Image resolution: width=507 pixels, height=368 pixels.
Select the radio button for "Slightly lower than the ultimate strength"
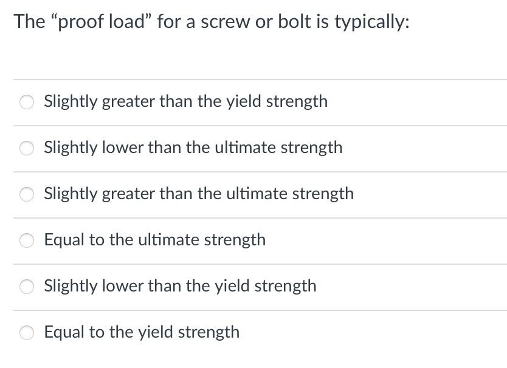(x=27, y=148)
